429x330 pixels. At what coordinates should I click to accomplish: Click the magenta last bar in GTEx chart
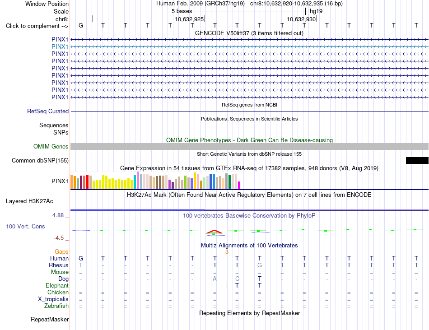click(239, 185)
